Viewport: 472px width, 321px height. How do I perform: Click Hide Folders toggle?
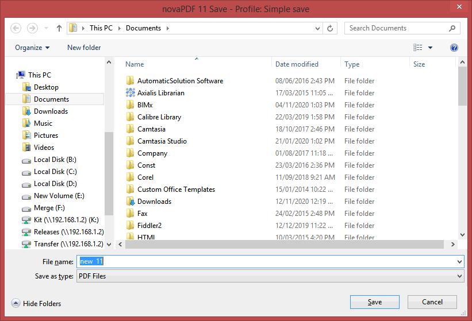[x=36, y=303]
